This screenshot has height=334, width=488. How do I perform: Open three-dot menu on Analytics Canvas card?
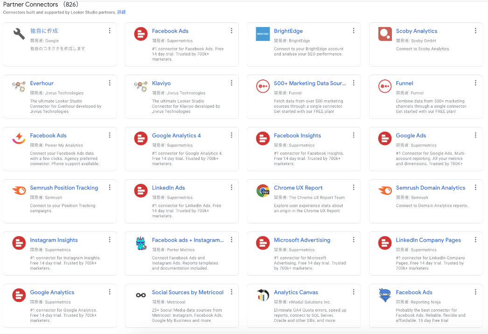tap(354, 292)
